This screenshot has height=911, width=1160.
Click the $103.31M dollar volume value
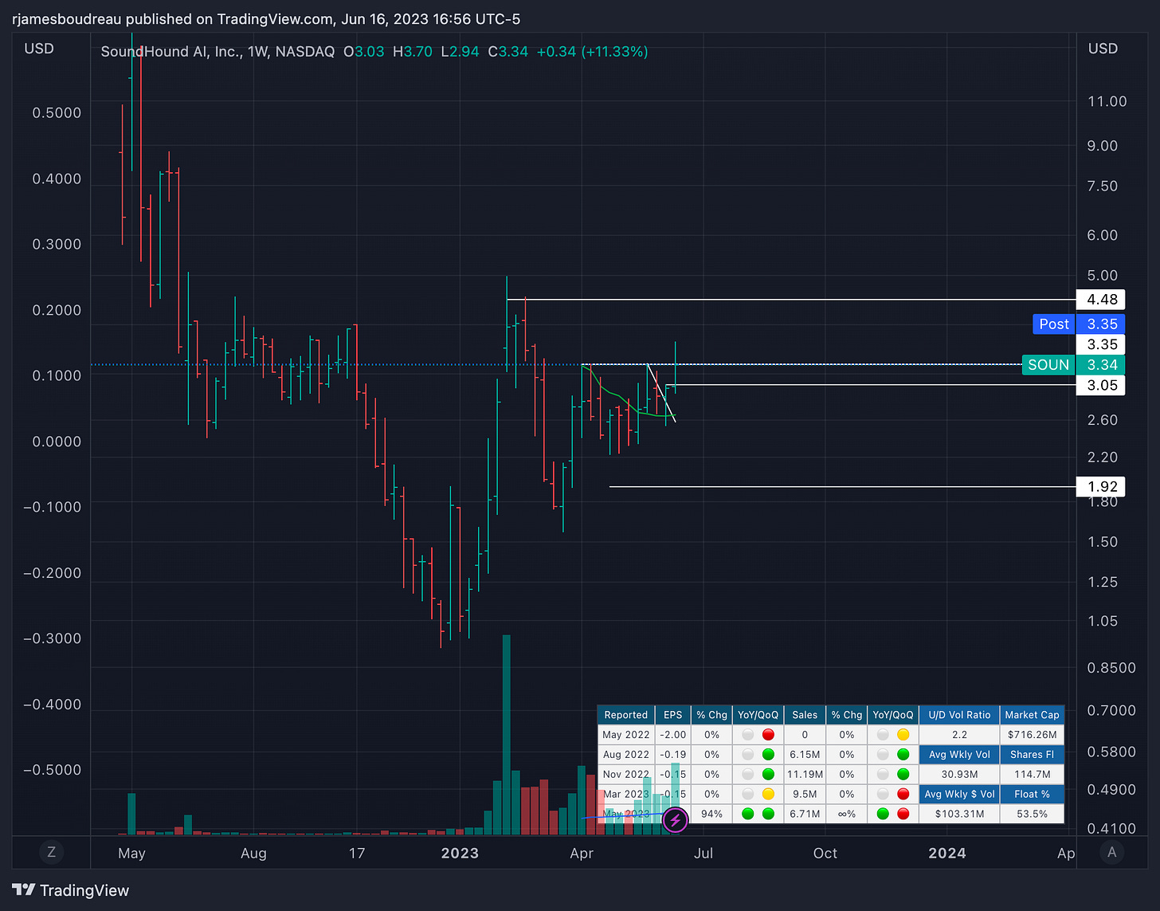click(959, 814)
